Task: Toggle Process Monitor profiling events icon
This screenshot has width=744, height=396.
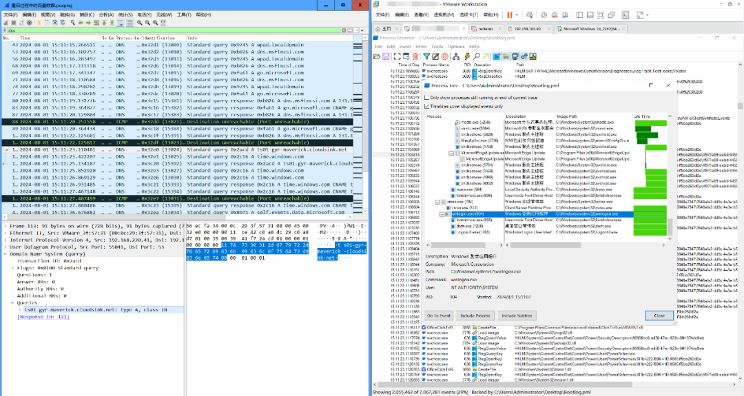Action: click(533, 56)
